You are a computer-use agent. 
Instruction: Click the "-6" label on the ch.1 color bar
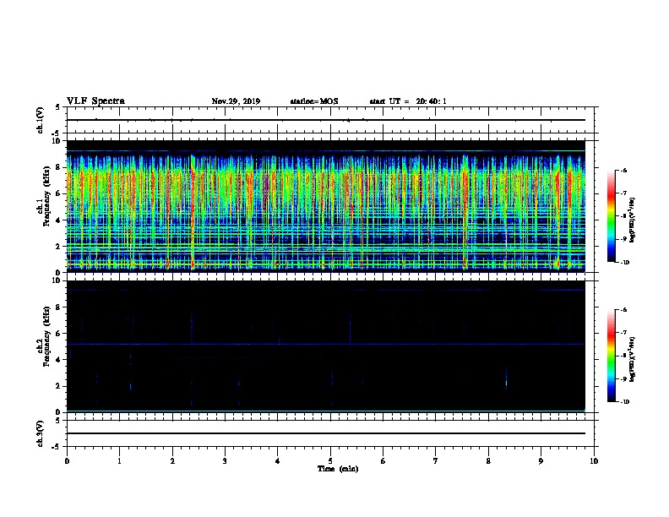pyautogui.click(x=623, y=170)
